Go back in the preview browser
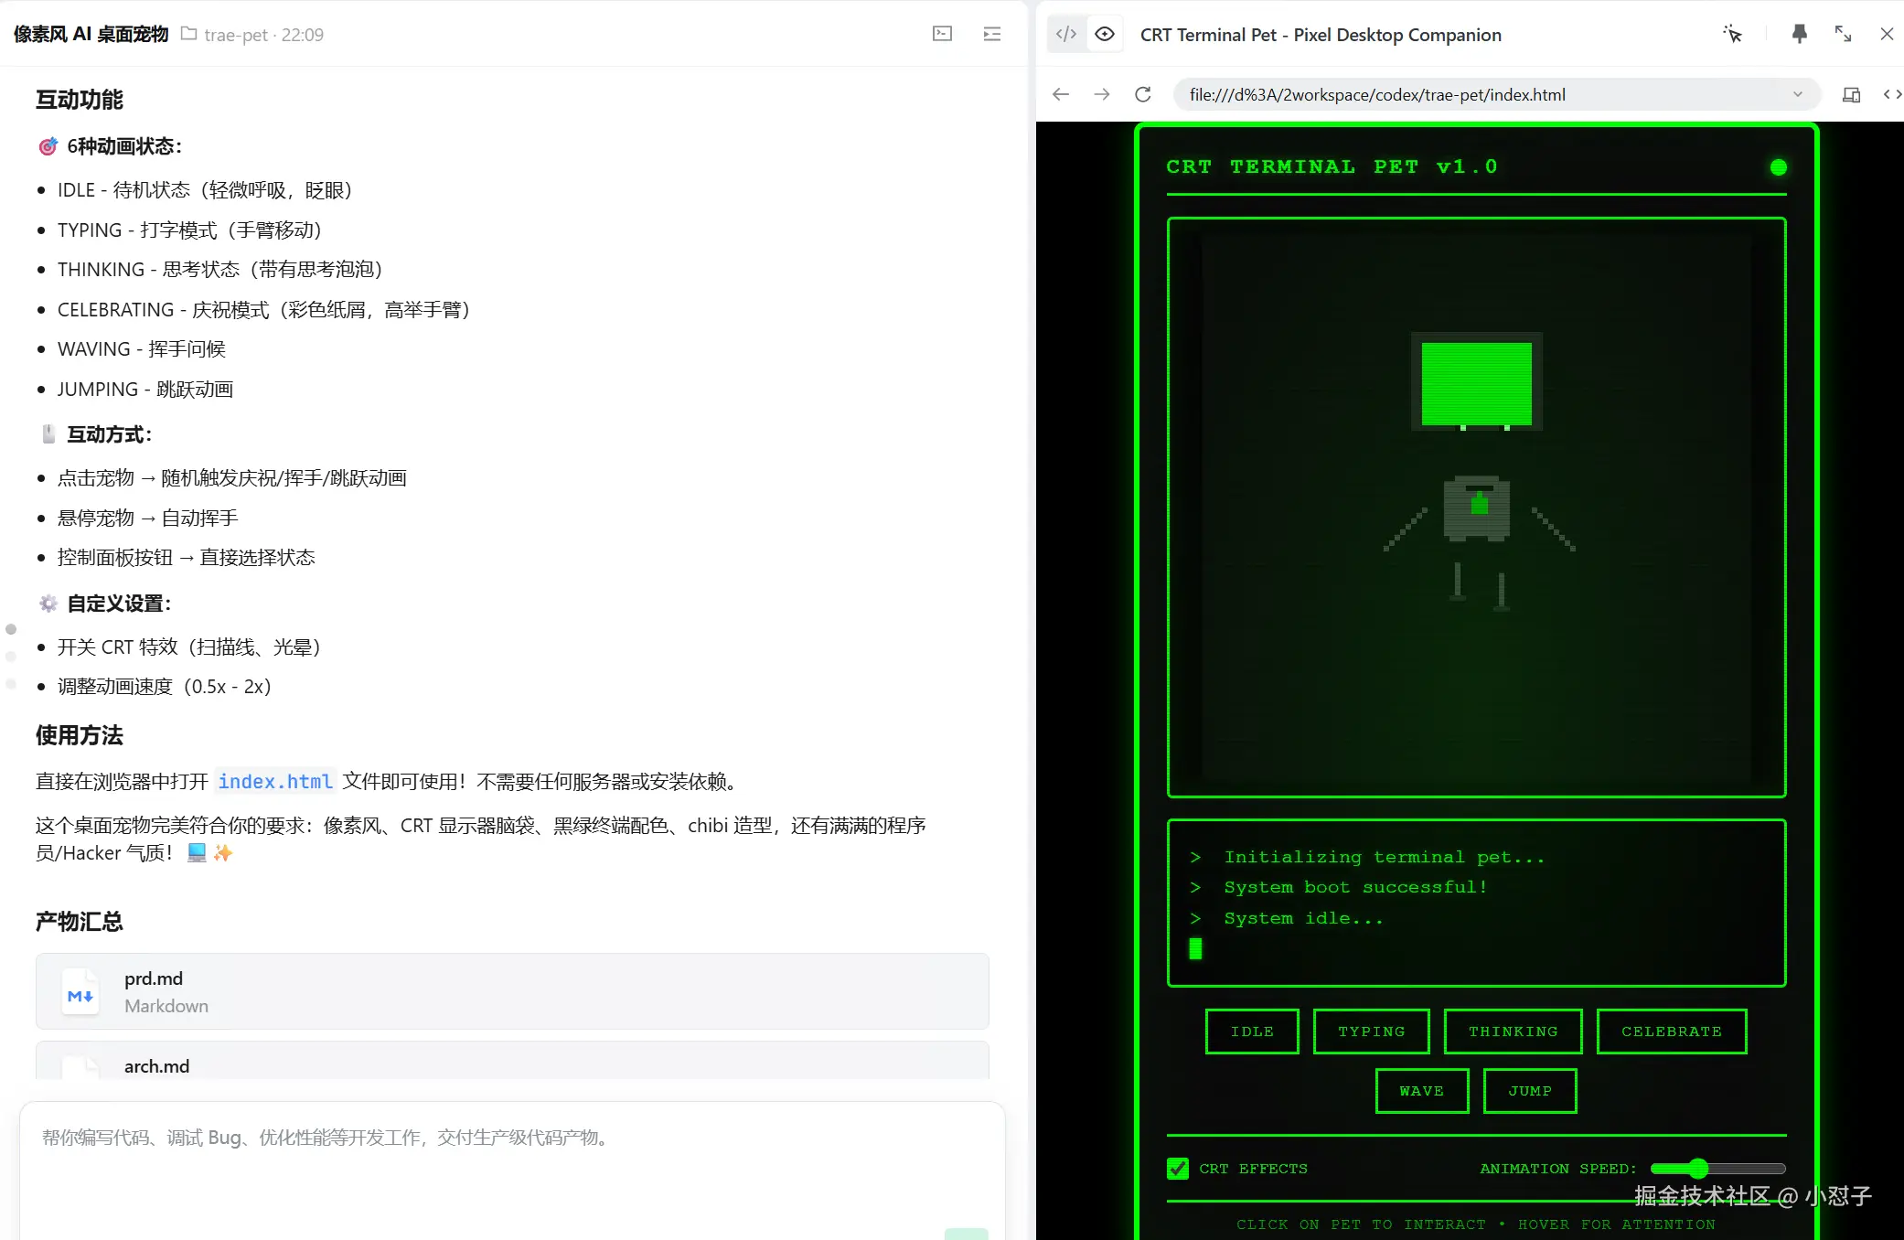 1061,94
